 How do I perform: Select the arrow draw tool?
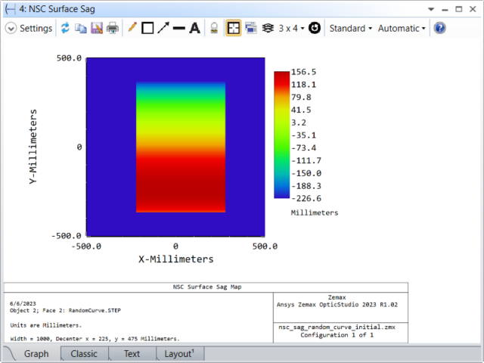pos(163,28)
